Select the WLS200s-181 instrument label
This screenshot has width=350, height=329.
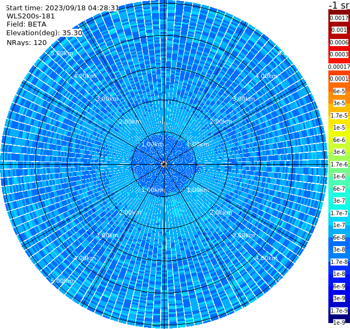(x=31, y=16)
